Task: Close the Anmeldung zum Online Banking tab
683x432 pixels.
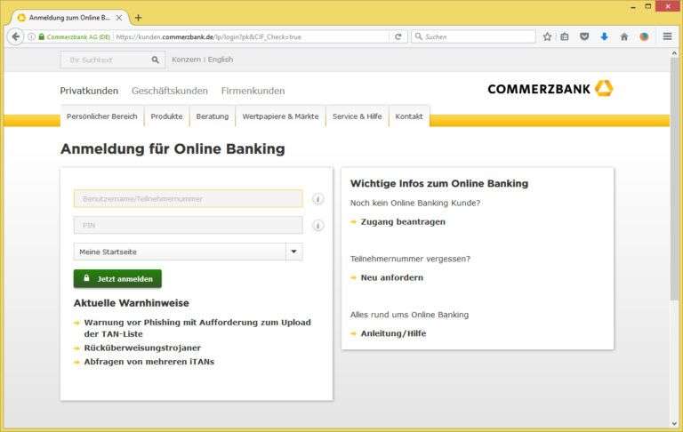Action: [x=119, y=18]
